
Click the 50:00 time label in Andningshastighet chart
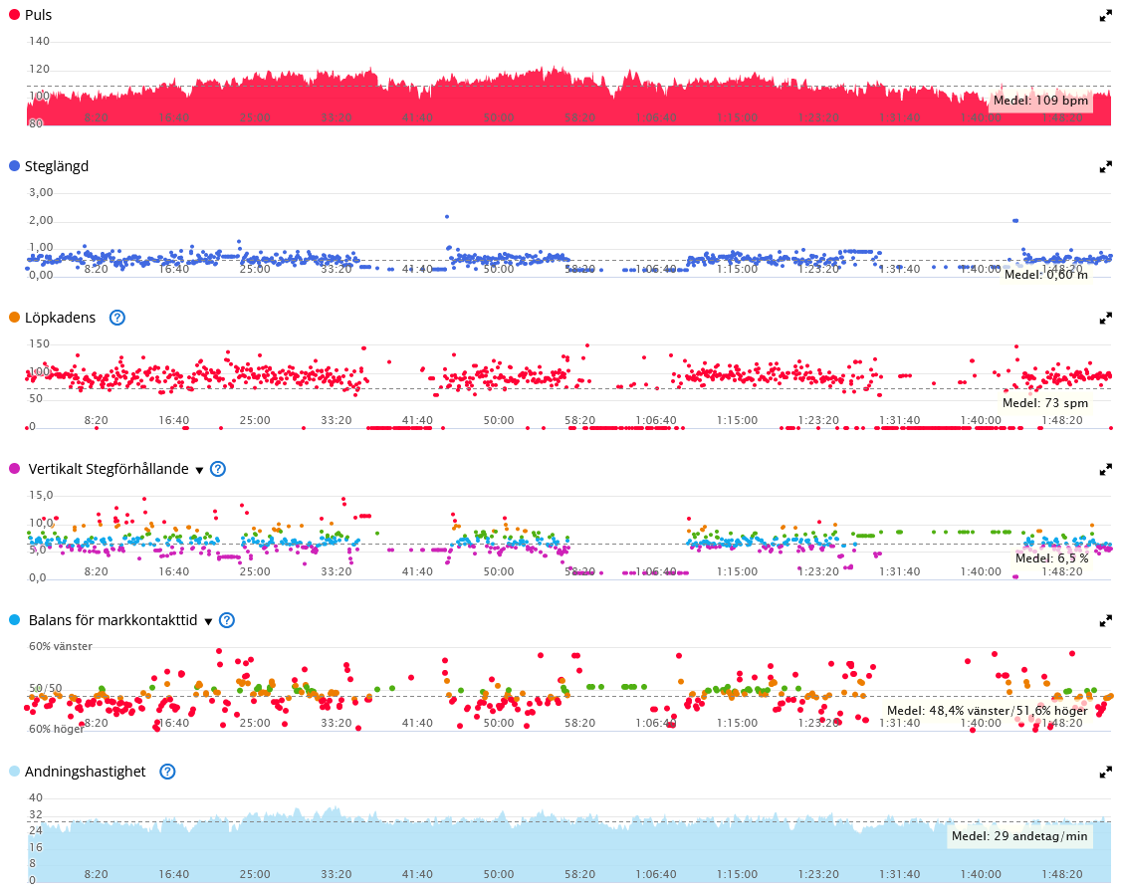tap(499, 875)
